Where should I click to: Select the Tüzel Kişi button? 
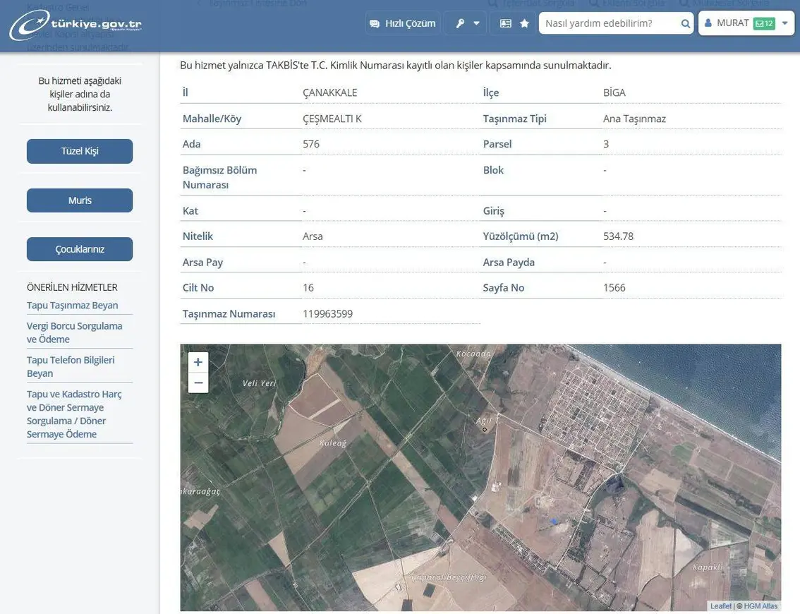click(x=80, y=151)
